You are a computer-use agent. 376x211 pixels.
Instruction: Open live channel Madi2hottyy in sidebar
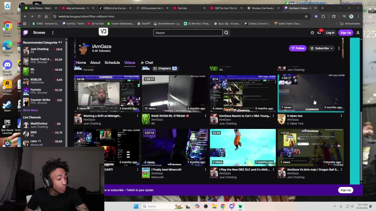[43, 125]
